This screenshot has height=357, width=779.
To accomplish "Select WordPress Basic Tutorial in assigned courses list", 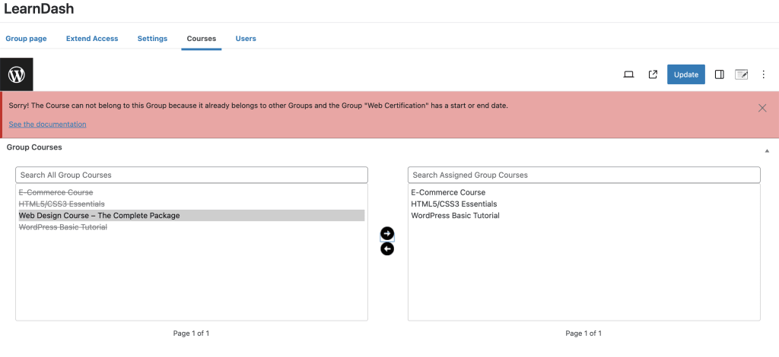I will tap(455, 216).
